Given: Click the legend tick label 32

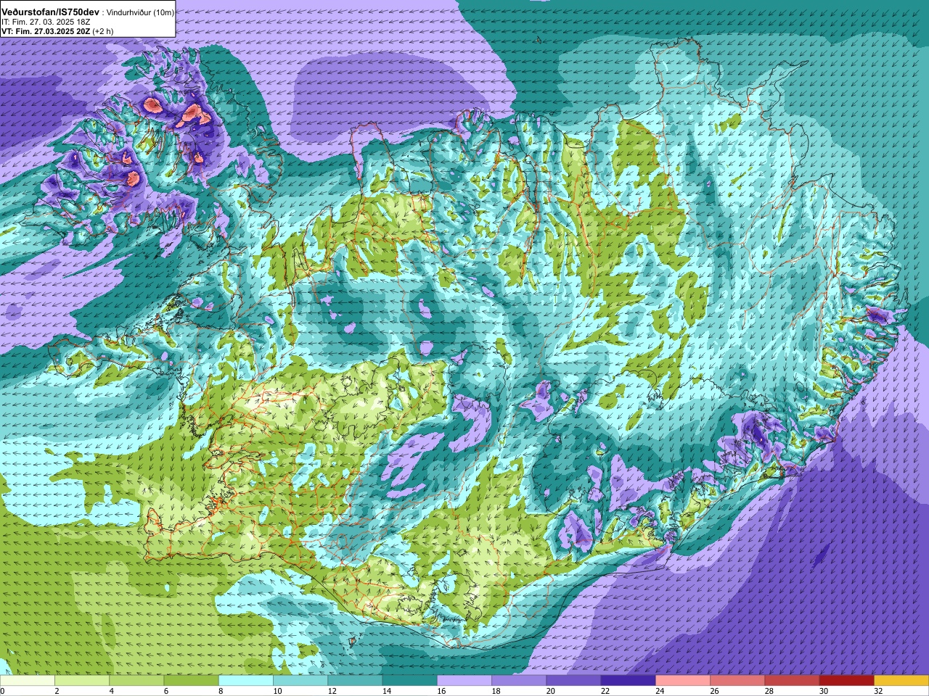Looking at the screenshot, I should [878, 692].
